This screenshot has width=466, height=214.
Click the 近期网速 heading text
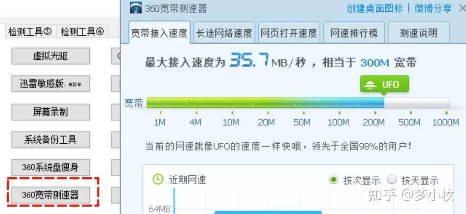(x=187, y=179)
